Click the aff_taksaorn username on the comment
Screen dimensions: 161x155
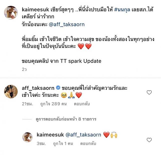(38, 88)
